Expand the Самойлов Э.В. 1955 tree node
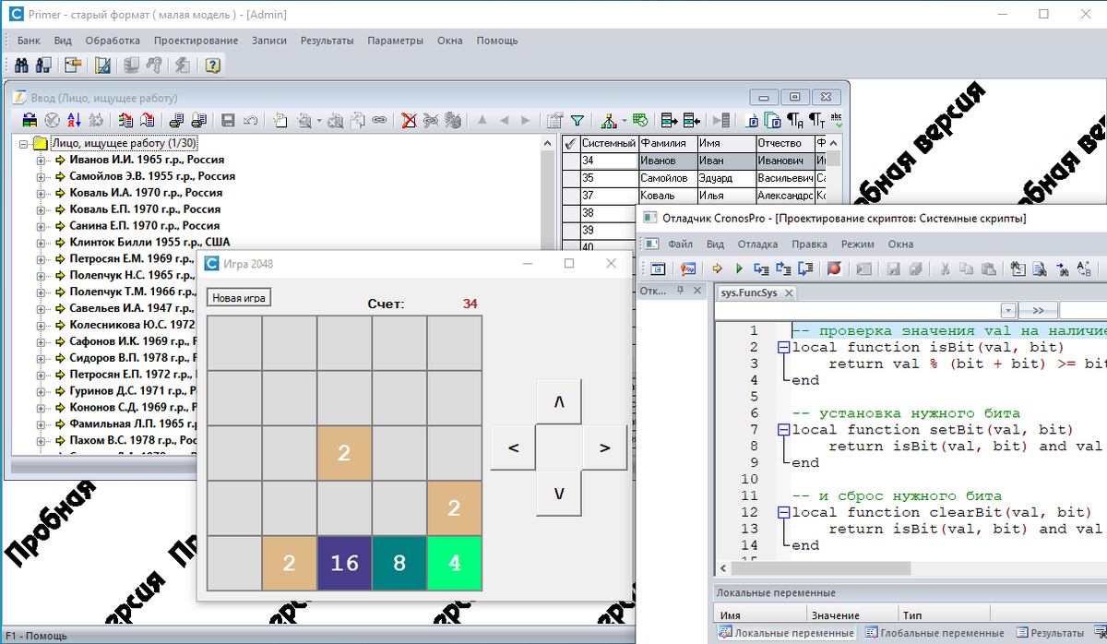The height and width of the screenshot is (644, 1107). 41,176
